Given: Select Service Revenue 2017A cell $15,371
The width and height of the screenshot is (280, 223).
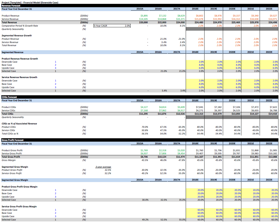Looking at the screenshot, I should point(180,19).
